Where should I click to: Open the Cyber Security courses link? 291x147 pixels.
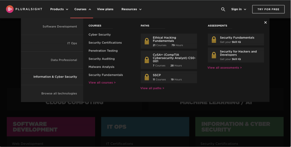(x=99, y=35)
